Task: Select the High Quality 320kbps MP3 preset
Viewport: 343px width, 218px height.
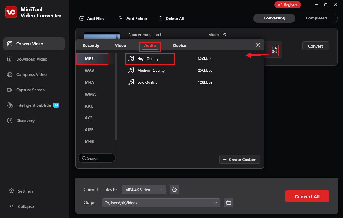Action: (x=150, y=59)
